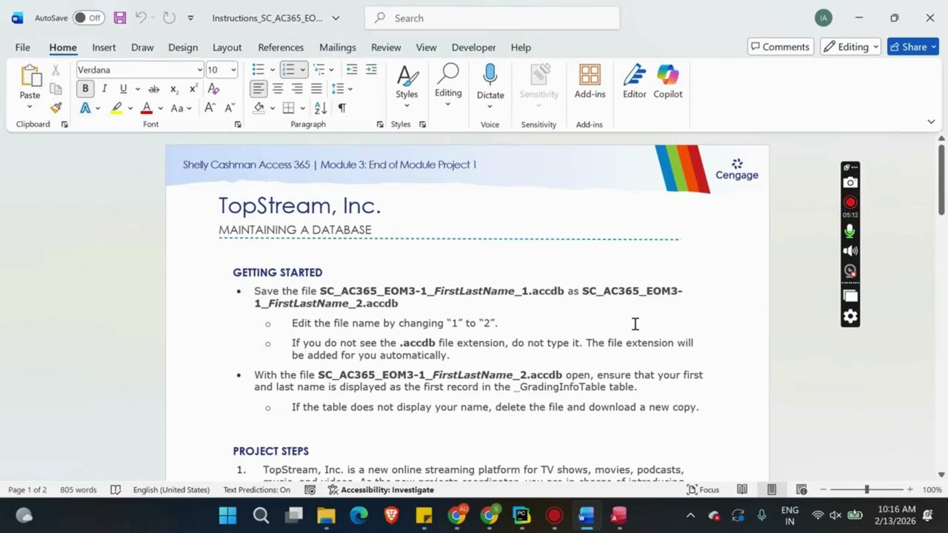
Task: Increase paragraph indent
Action: [371, 70]
